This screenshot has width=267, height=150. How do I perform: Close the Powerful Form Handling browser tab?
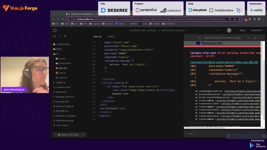point(96,14)
